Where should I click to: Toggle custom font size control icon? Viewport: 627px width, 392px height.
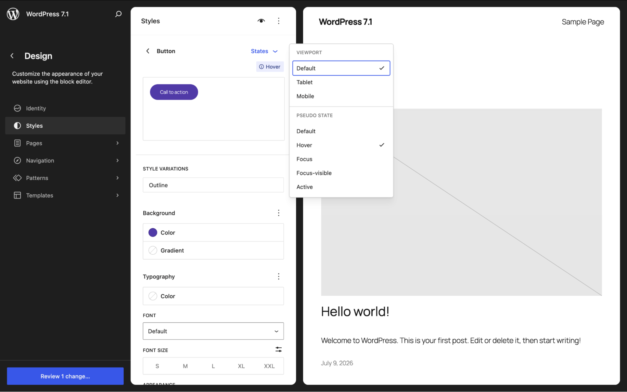point(279,349)
